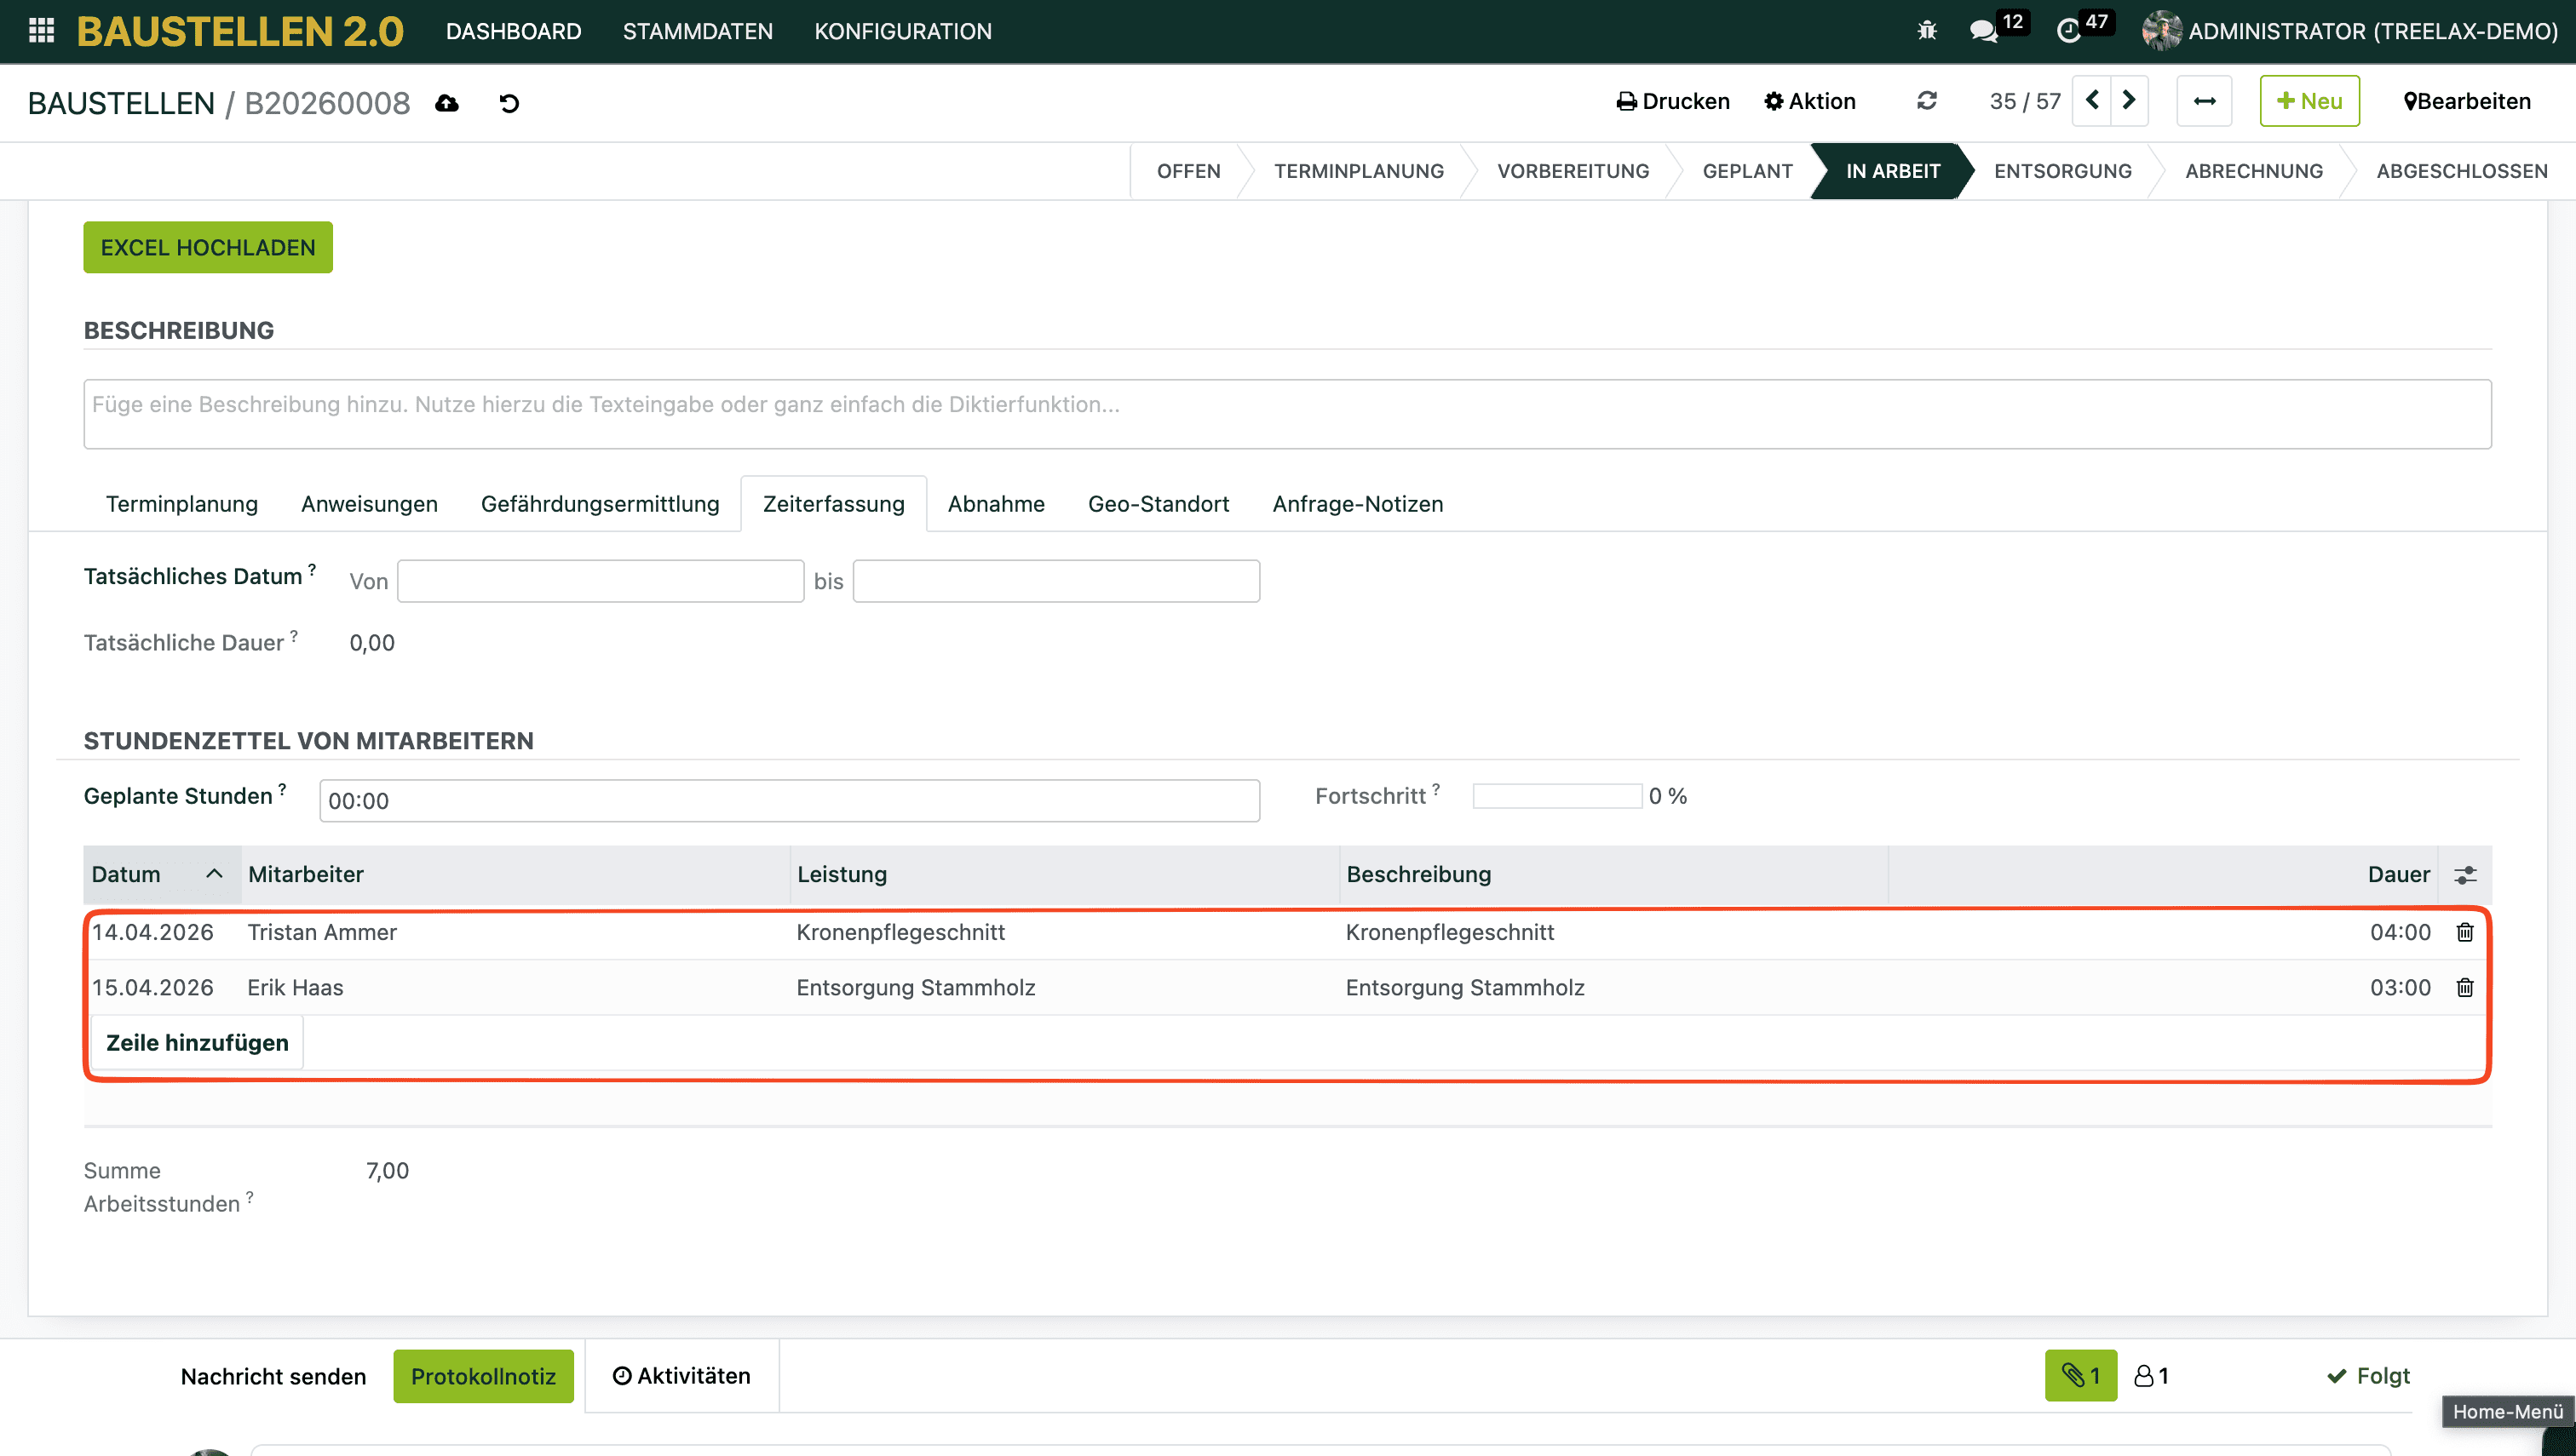Switch to the Abnahme tab
This screenshot has width=2576, height=1456.
pos(995,504)
